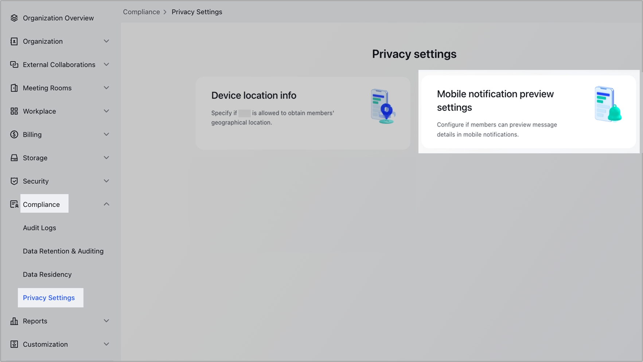
Task: Click the Security menu label
Action: (36, 181)
